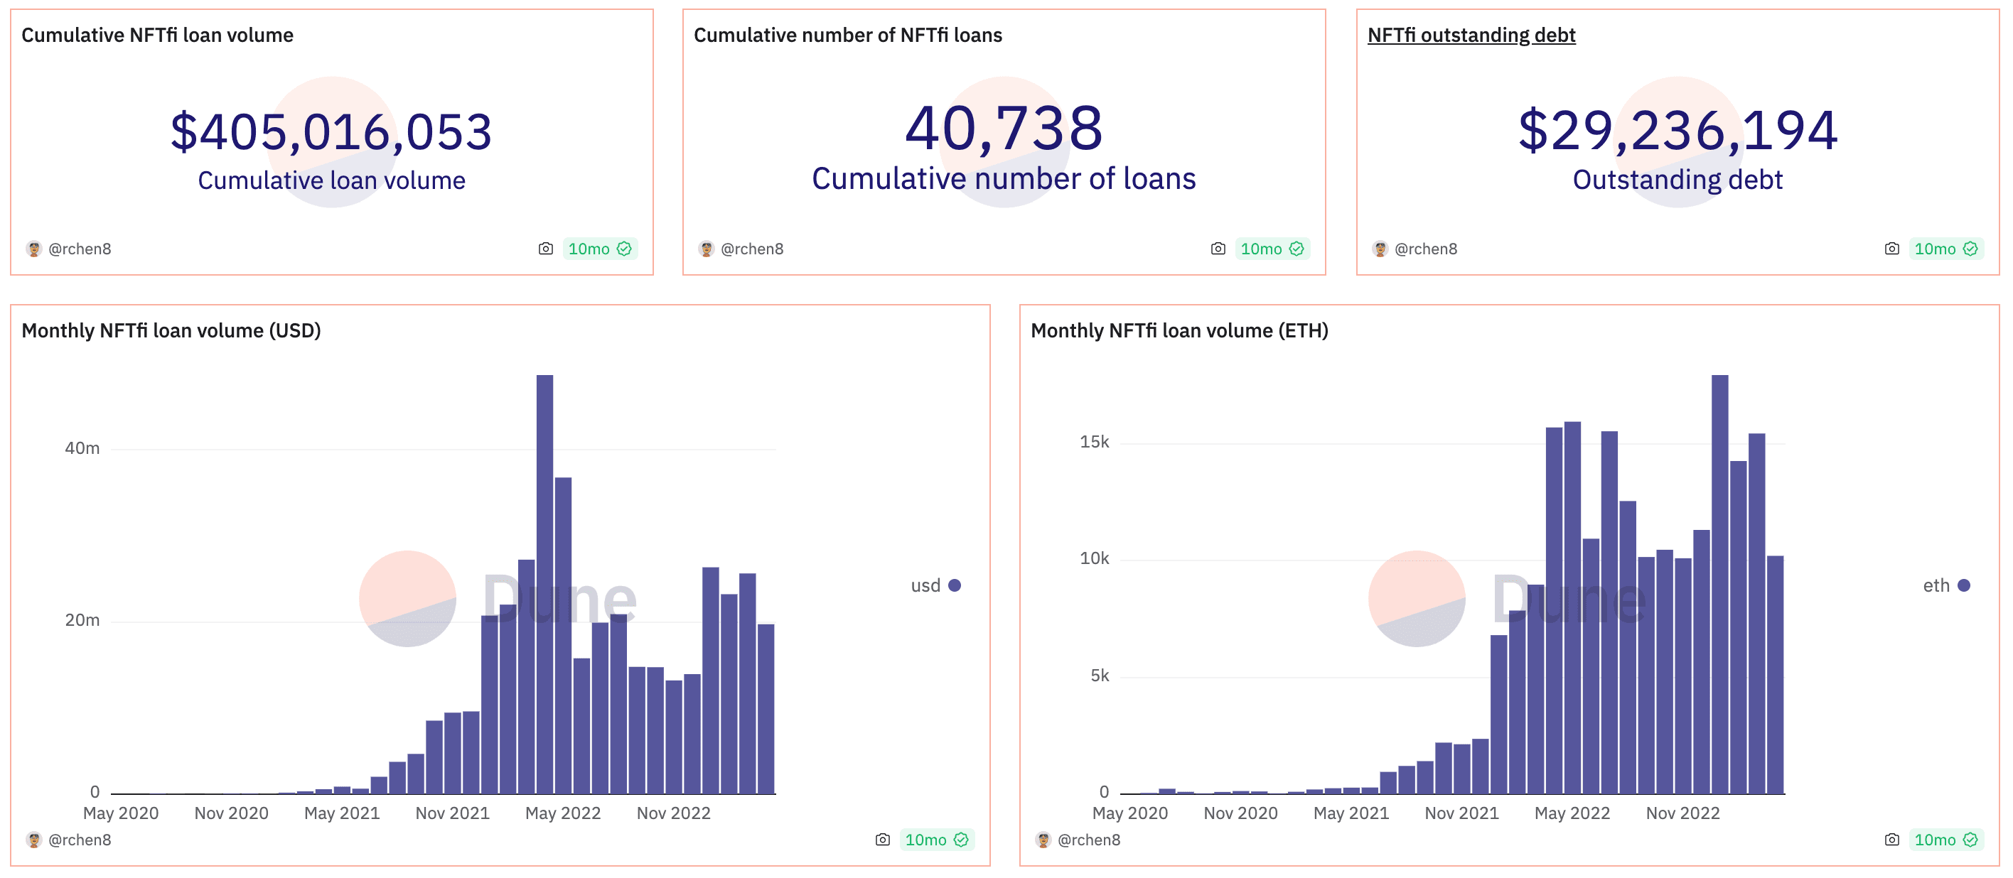Open @rchen8 profile on Monthly ETH chart
This screenshot has height=878, width=2013.
(x=1088, y=839)
